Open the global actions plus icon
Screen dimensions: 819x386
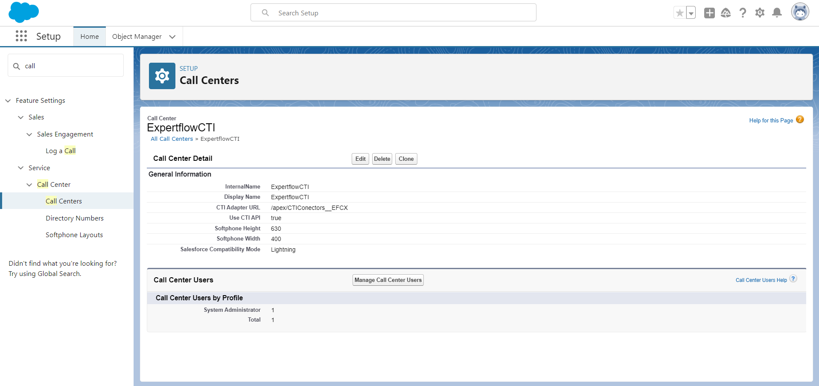click(709, 13)
